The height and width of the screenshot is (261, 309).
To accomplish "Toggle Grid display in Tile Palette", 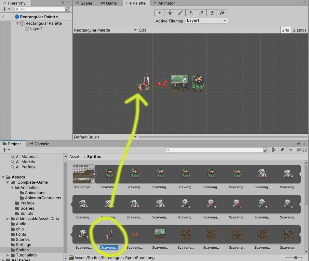I will (x=285, y=30).
